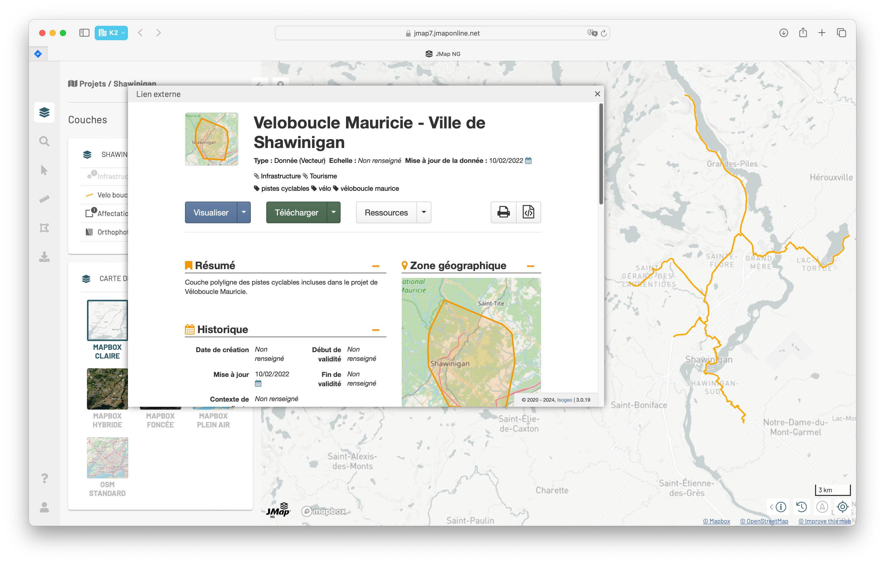Open the Ressources dropdown arrow

click(x=423, y=212)
